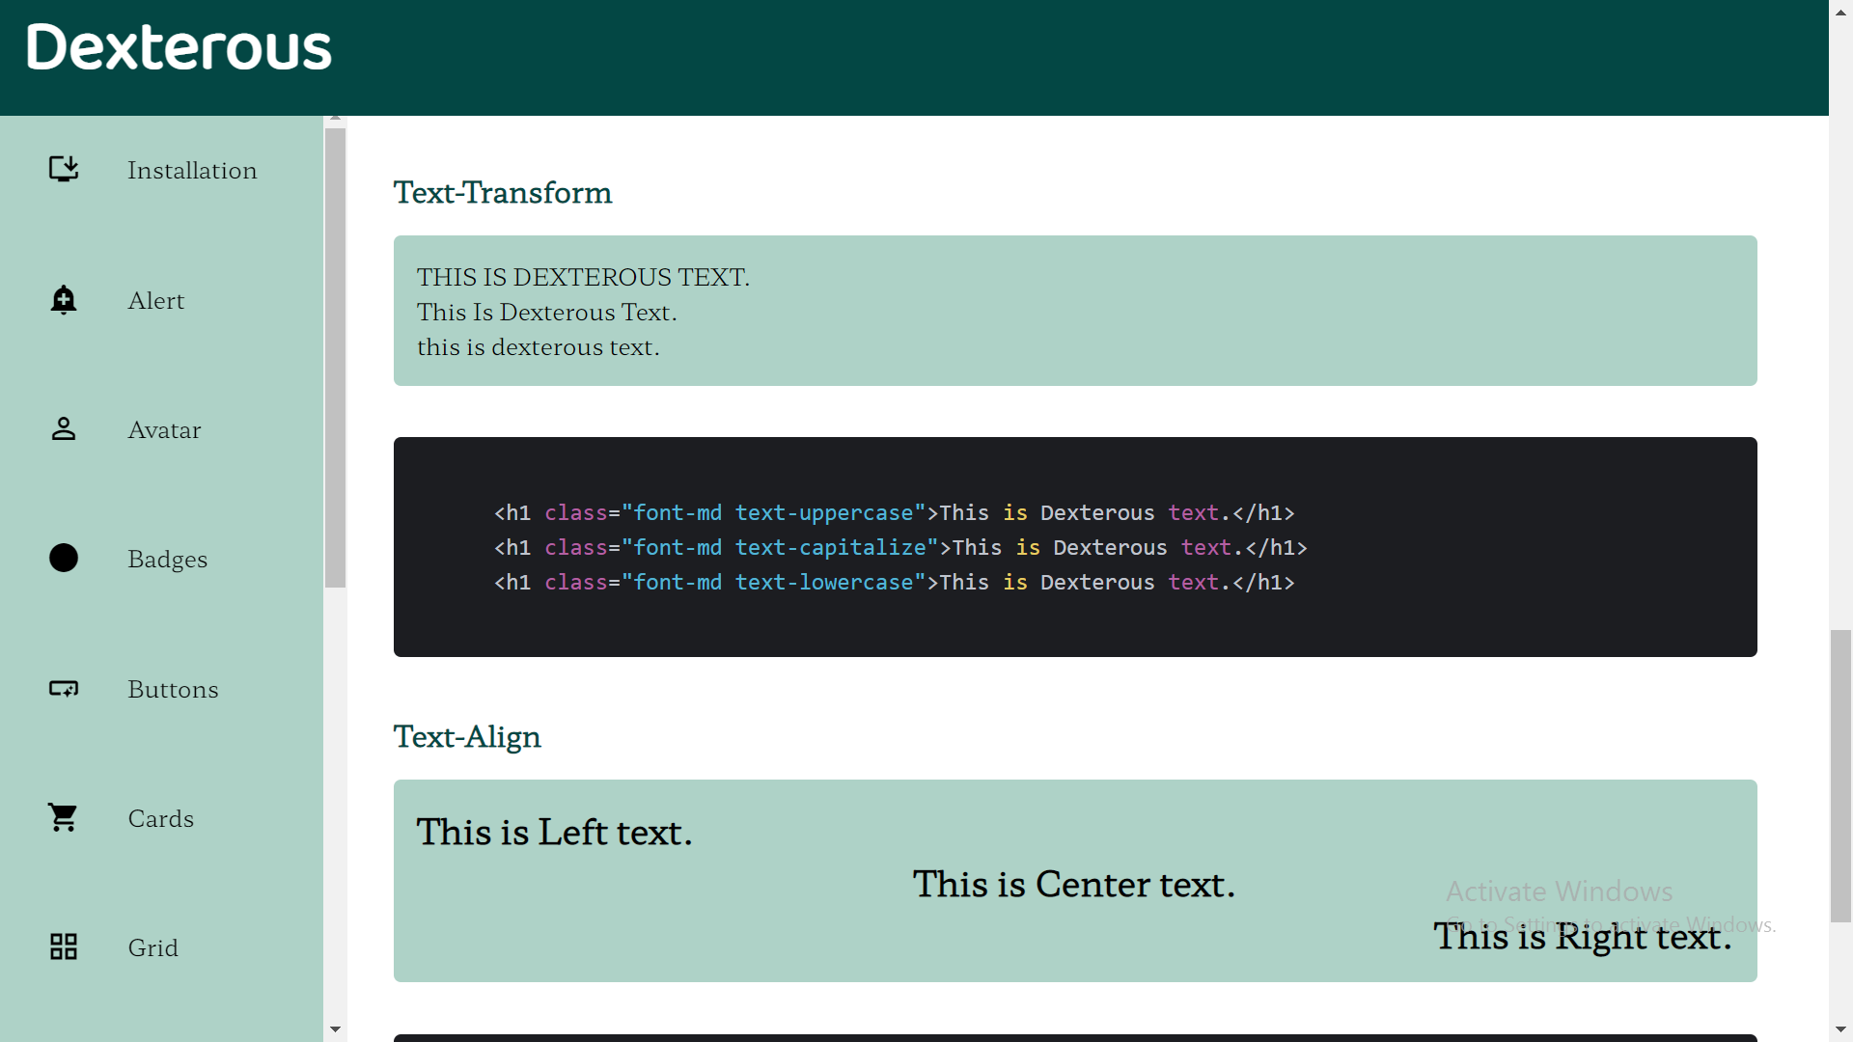Click the text-uppercase code line
The width and height of the screenshot is (1853, 1042).
(894, 513)
